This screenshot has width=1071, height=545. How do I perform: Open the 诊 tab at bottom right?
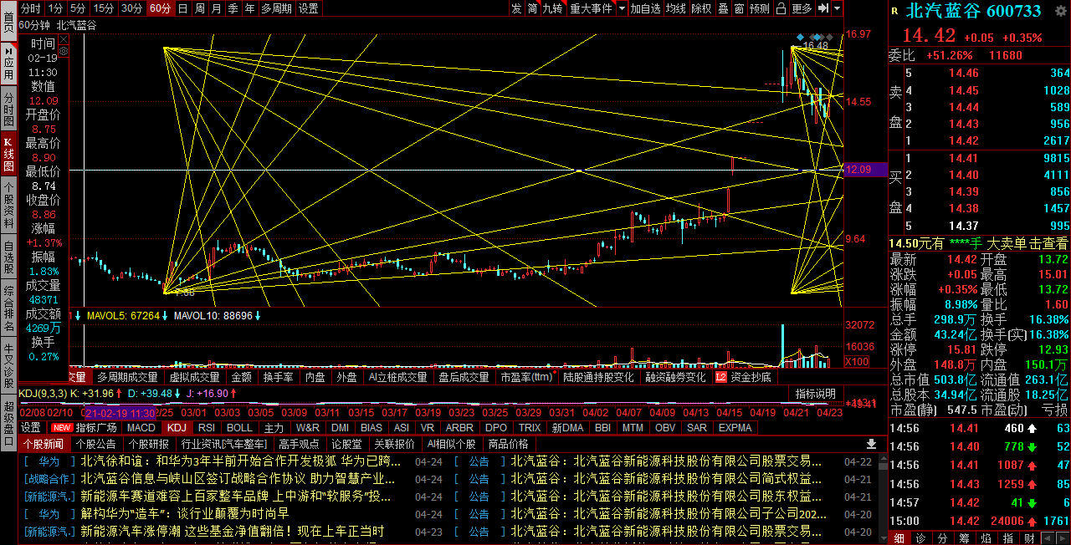click(920, 537)
